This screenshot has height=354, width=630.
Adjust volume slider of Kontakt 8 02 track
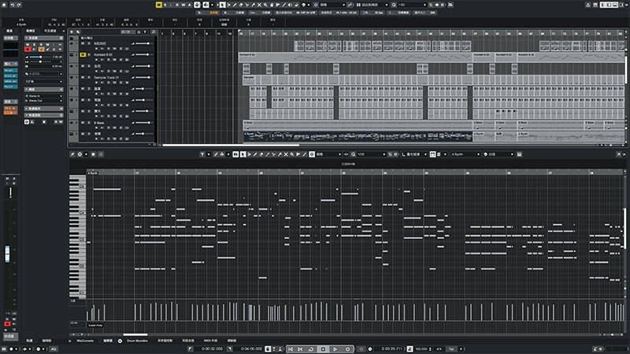[x=143, y=54]
